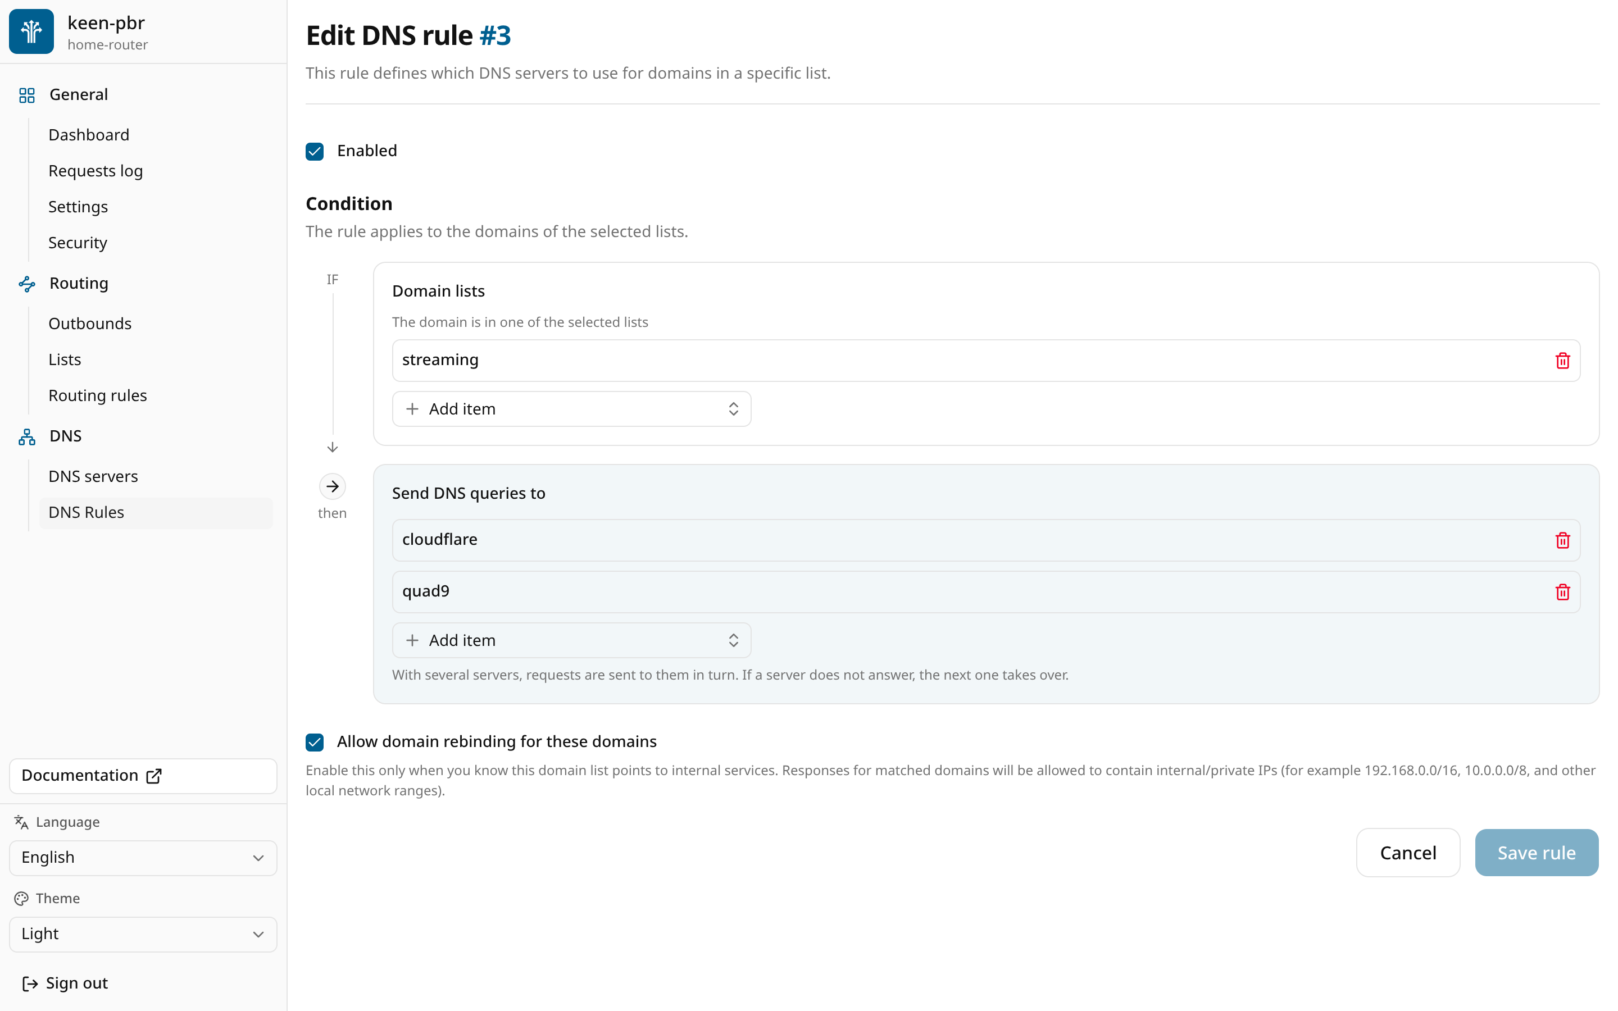Click the streaming domain list field
Image resolution: width=1618 pixels, height=1011 pixels.
986,361
